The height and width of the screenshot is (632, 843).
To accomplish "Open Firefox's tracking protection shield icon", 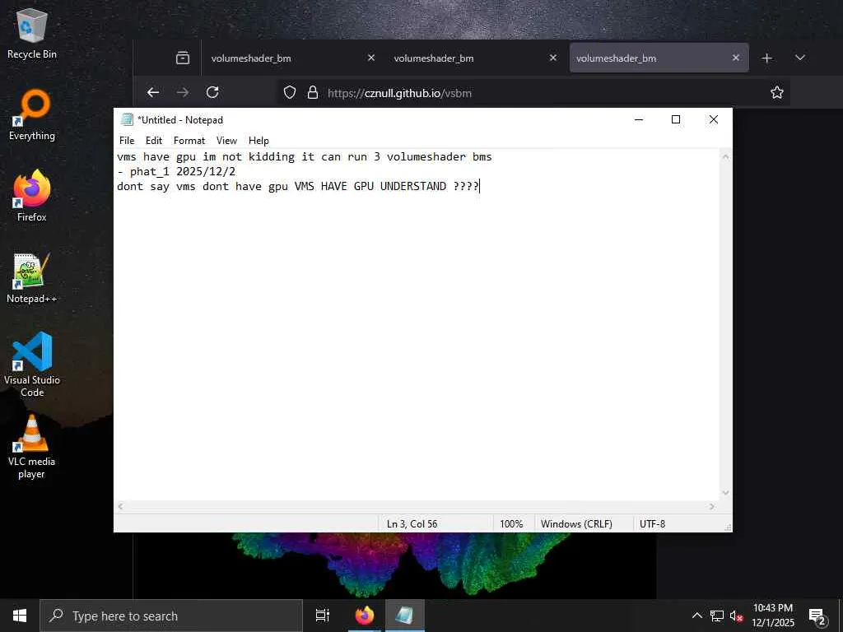I will (x=290, y=92).
